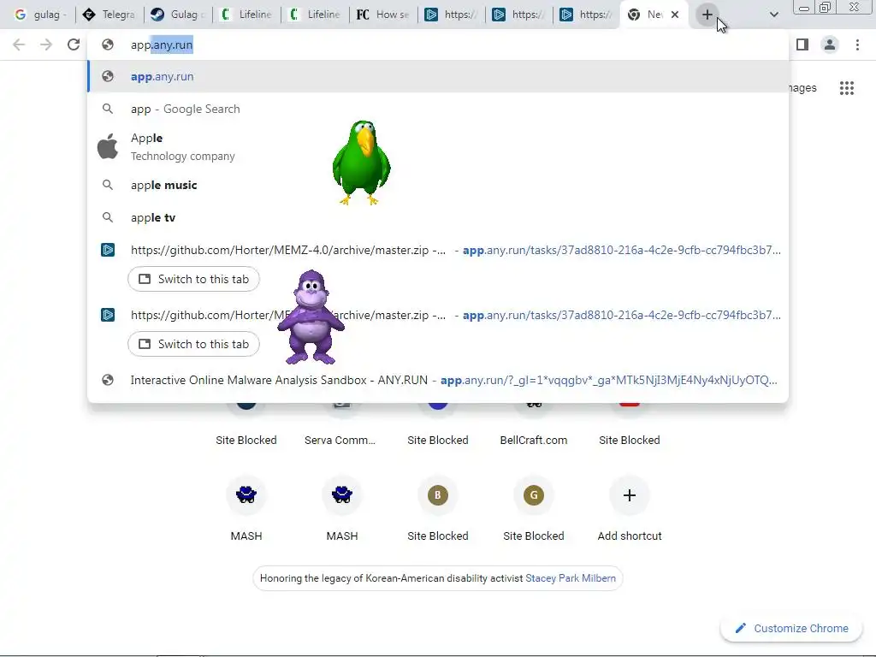Click the address bar with app.any.run
Image resolution: width=876 pixels, height=657 pixels.
[438, 44]
